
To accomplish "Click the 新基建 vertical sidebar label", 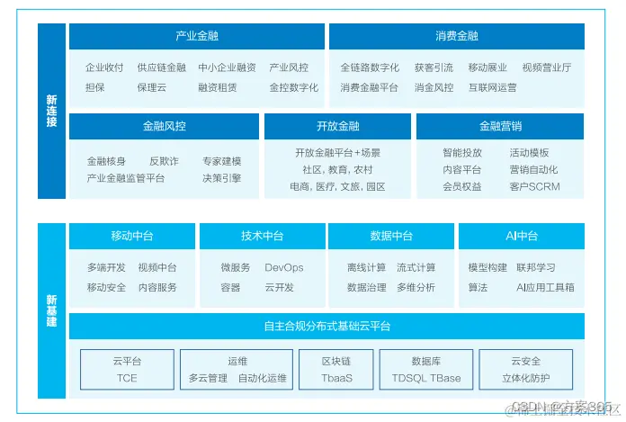I will pos(51,310).
